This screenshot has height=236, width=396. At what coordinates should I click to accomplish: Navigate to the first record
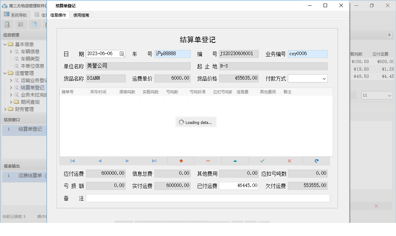pyautogui.click(x=73, y=161)
